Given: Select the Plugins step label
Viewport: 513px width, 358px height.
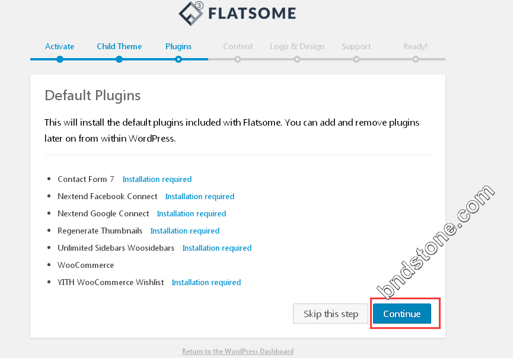Looking at the screenshot, I should pyautogui.click(x=179, y=46).
